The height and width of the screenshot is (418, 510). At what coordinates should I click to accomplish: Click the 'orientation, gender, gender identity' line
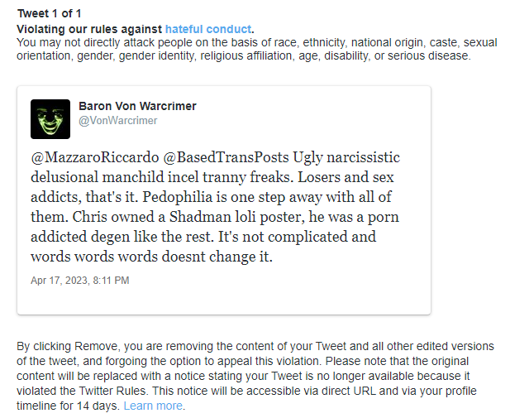[244, 55]
